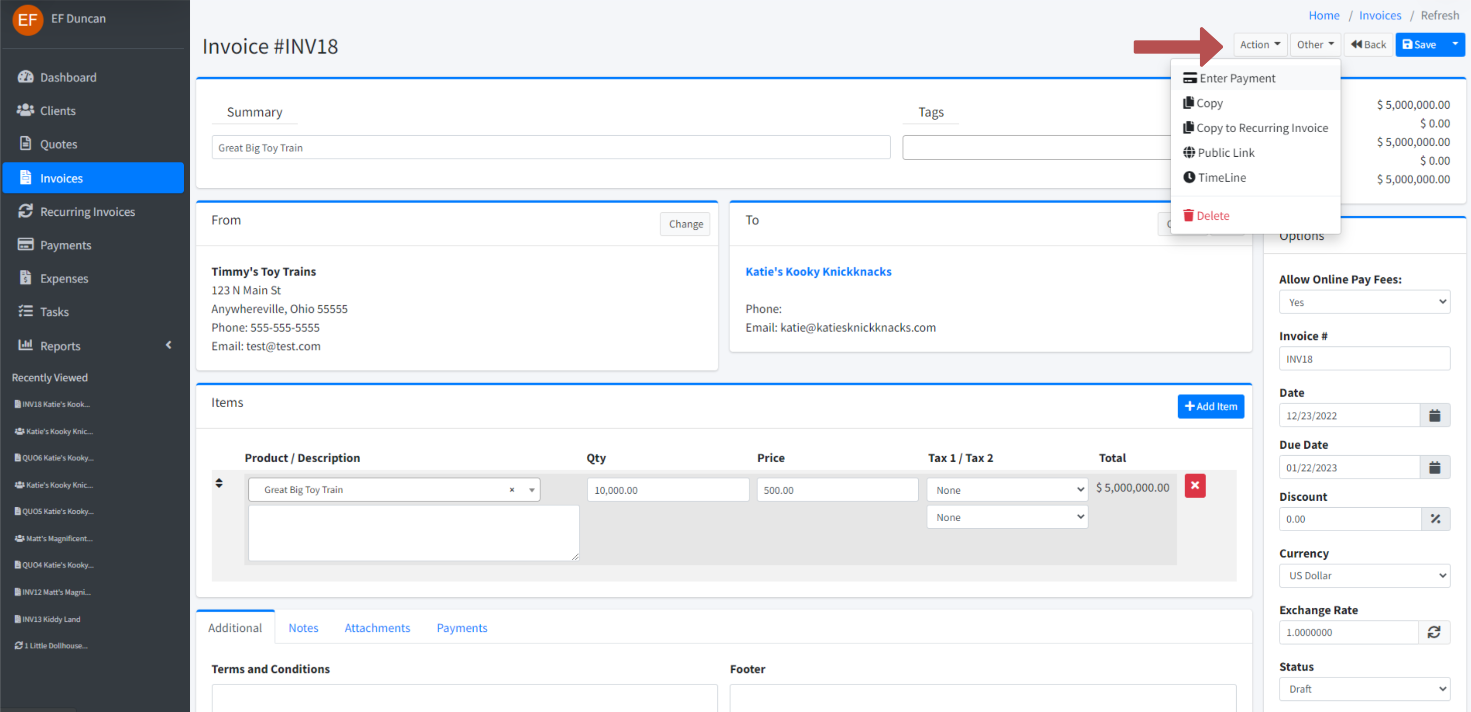Click the Add Item button
The image size is (1471, 712).
tap(1210, 406)
